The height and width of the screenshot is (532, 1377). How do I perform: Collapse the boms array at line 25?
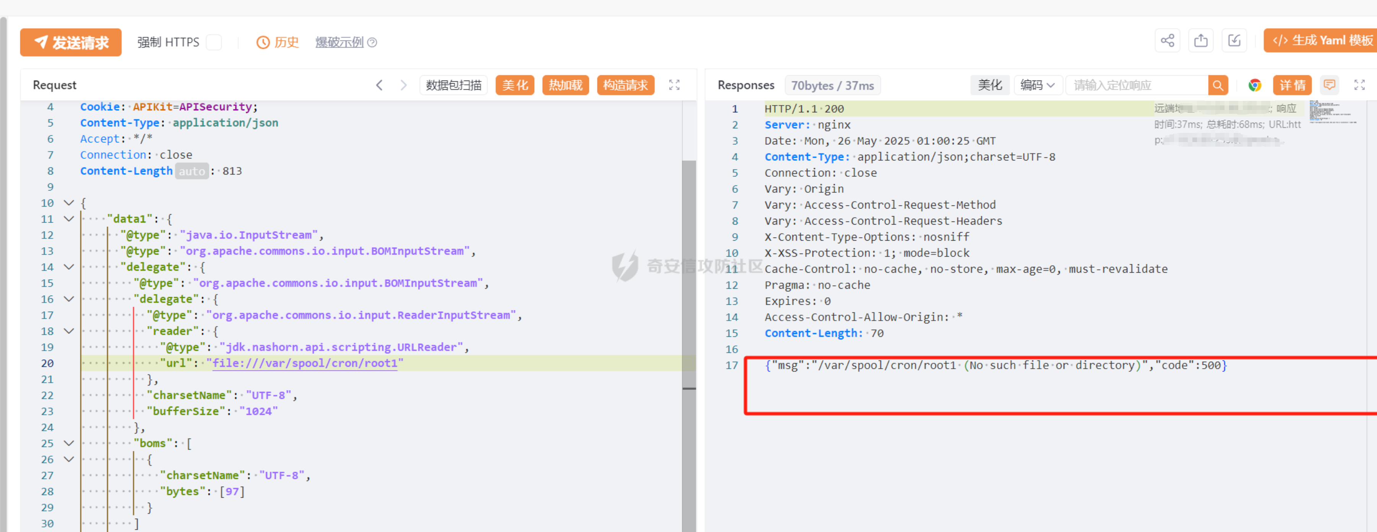point(69,443)
